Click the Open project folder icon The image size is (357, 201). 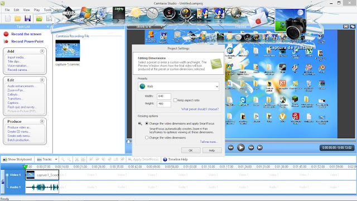click(18, 18)
